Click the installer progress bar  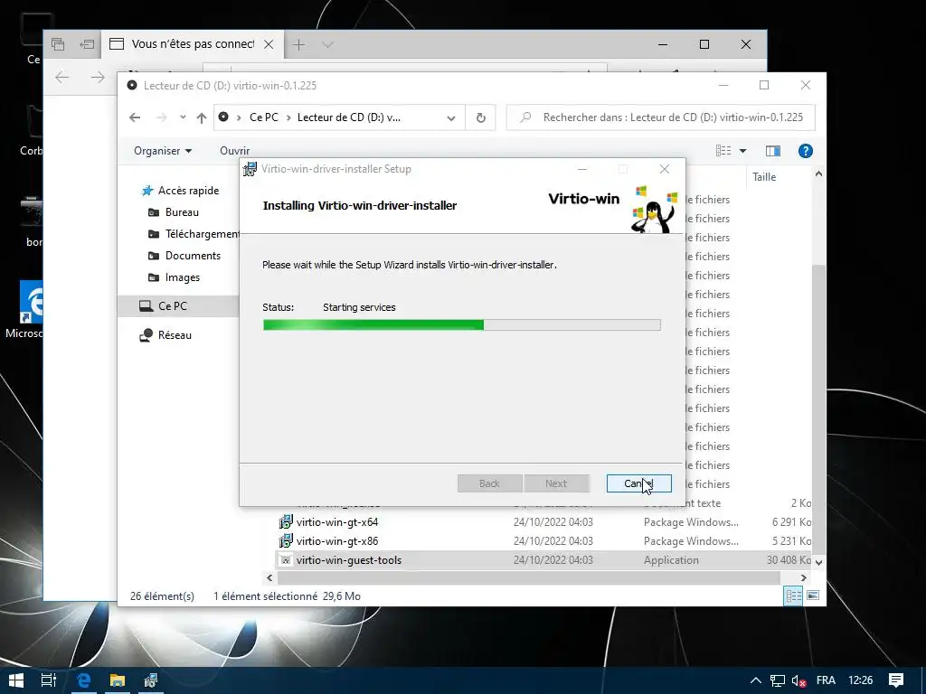point(462,324)
